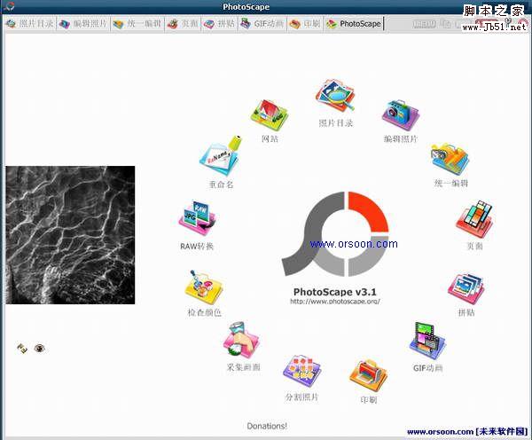Click the 网站 label under the house icon
The height and width of the screenshot is (440, 532).
pyautogui.click(x=270, y=138)
